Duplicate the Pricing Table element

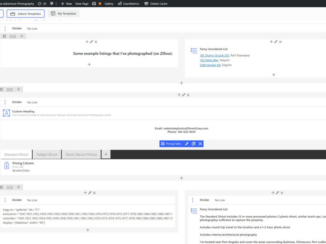click(194, 144)
